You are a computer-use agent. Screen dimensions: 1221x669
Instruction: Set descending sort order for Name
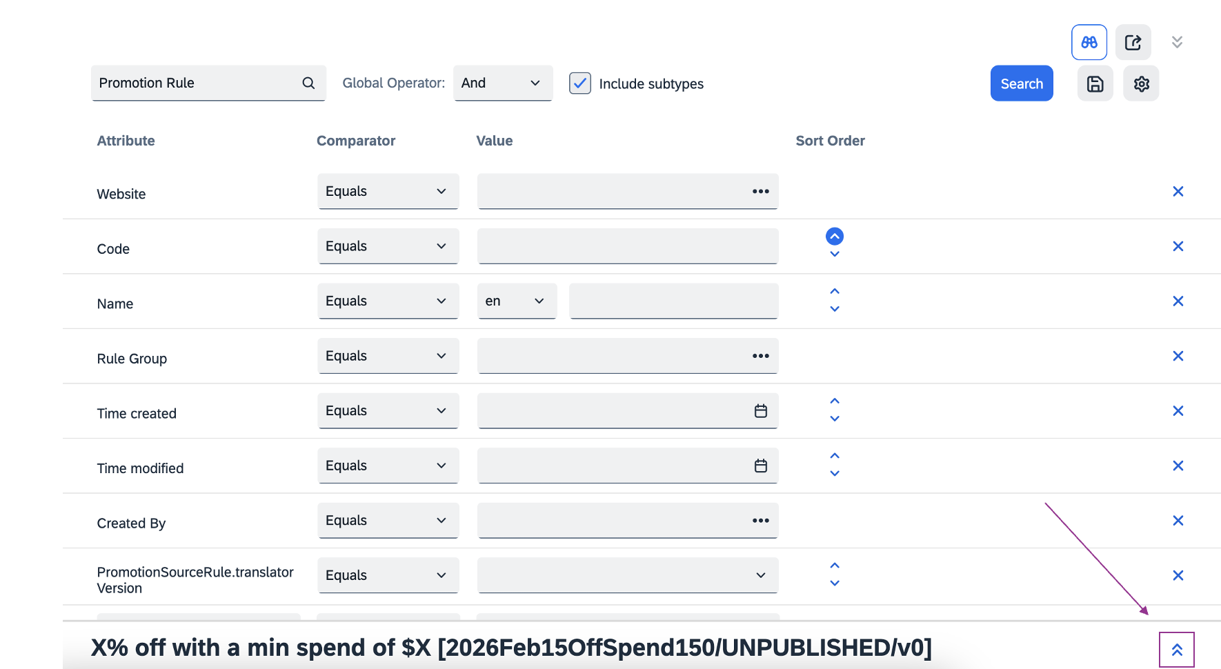[834, 310]
